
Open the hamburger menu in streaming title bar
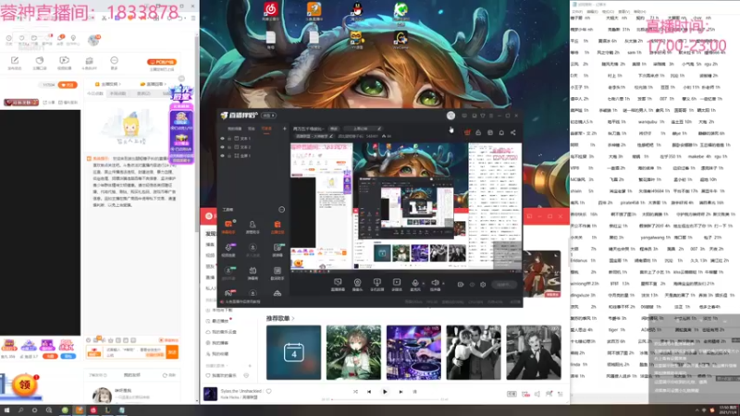pyautogui.click(x=491, y=116)
